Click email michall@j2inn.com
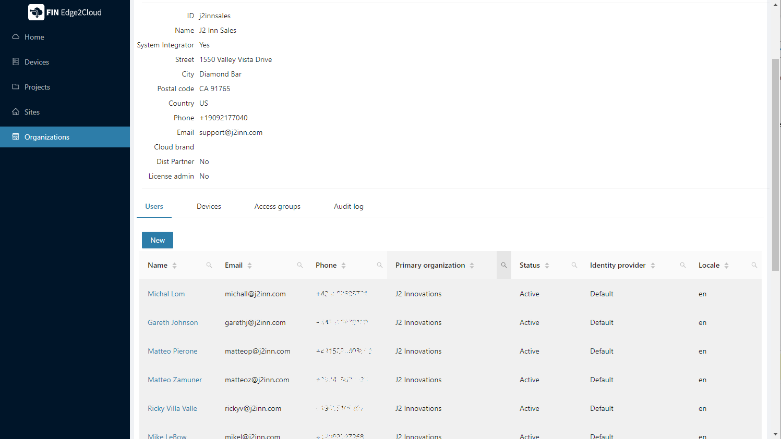 pos(255,294)
